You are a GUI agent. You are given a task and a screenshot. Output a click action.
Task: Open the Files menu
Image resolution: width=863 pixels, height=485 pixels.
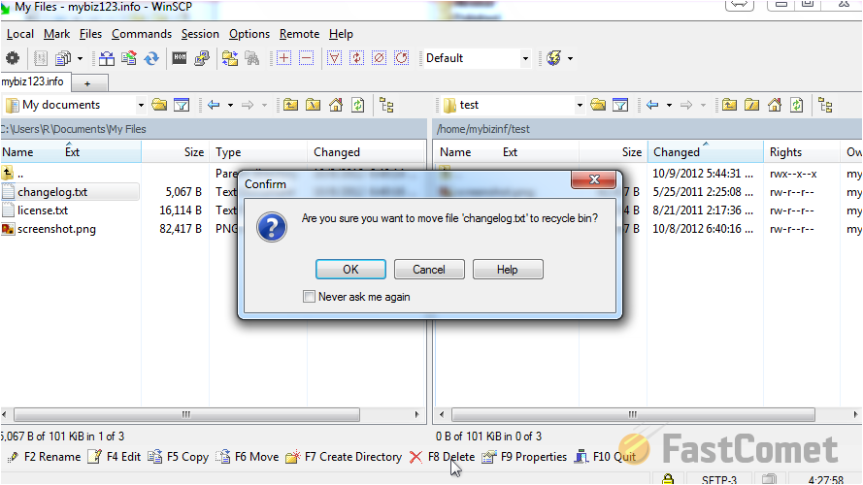coord(91,34)
